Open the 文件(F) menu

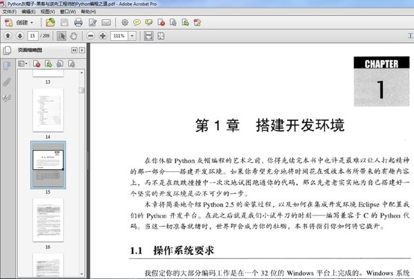pos(9,12)
